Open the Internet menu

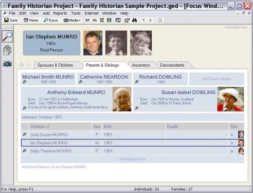tap(91, 13)
